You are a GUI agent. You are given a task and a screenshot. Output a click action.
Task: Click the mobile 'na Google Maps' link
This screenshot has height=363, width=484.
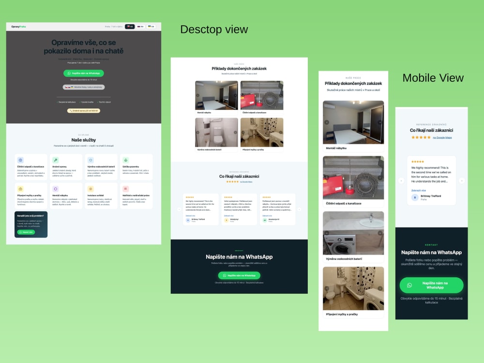click(x=442, y=137)
